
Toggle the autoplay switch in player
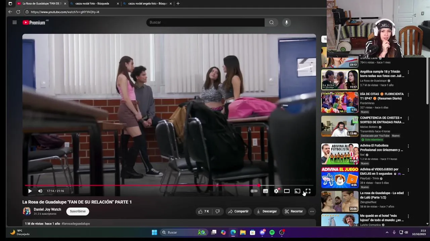(x=254, y=191)
